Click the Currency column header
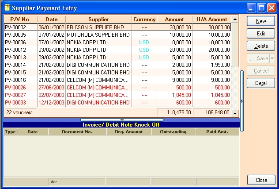The width and height of the screenshot is (279, 189). 144,19
